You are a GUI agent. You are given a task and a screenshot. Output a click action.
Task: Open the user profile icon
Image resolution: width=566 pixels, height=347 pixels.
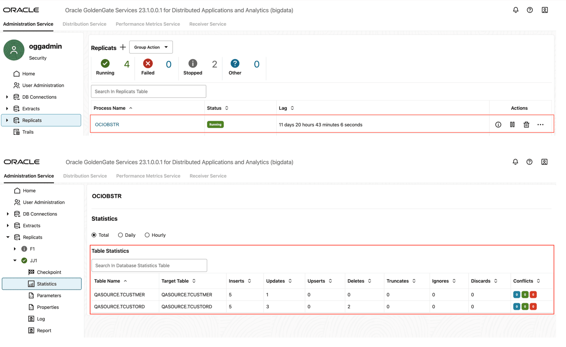545,10
